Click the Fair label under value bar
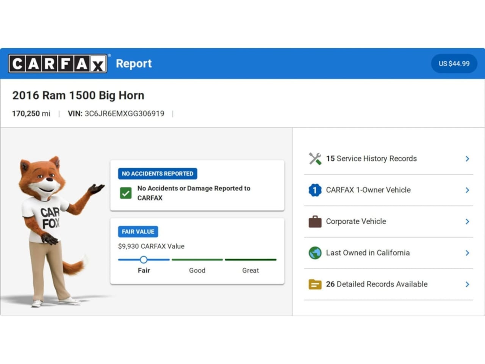 click(144, 270)
